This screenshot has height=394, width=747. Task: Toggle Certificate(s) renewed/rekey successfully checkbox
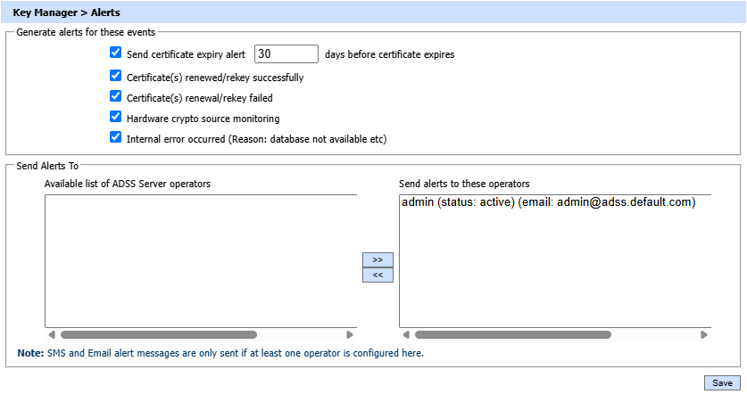coord(115,77)
